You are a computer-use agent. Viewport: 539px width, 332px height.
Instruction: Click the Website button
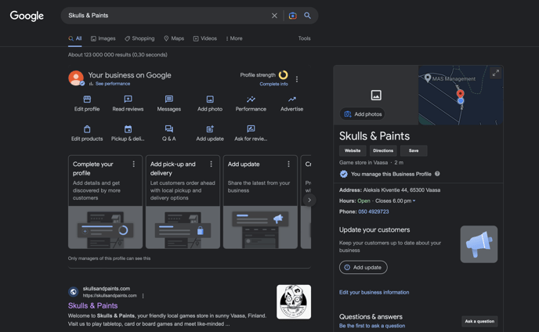[353, 150]
